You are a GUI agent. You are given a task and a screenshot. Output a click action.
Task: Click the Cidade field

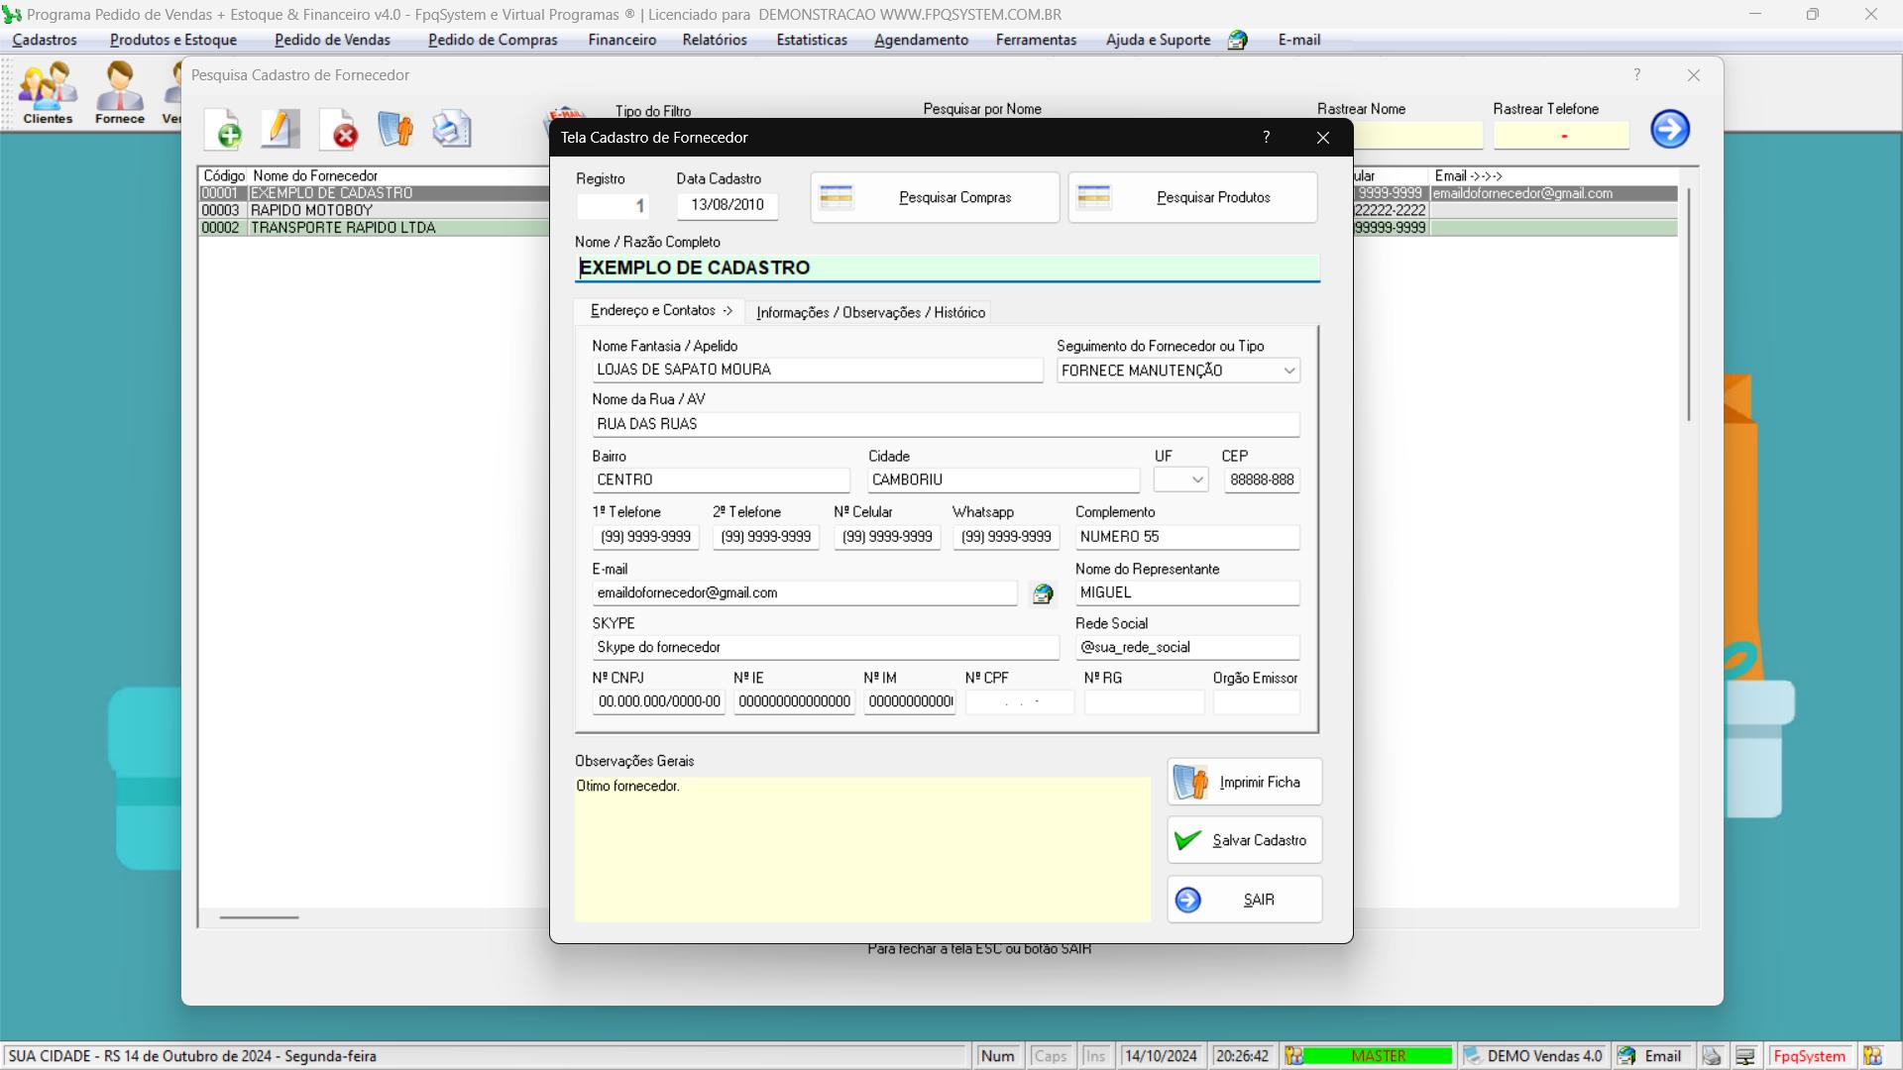1004,481
